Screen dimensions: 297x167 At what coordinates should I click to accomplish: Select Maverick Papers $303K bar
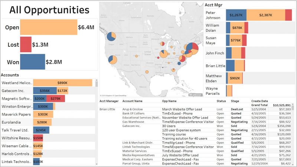pos(43,114)
